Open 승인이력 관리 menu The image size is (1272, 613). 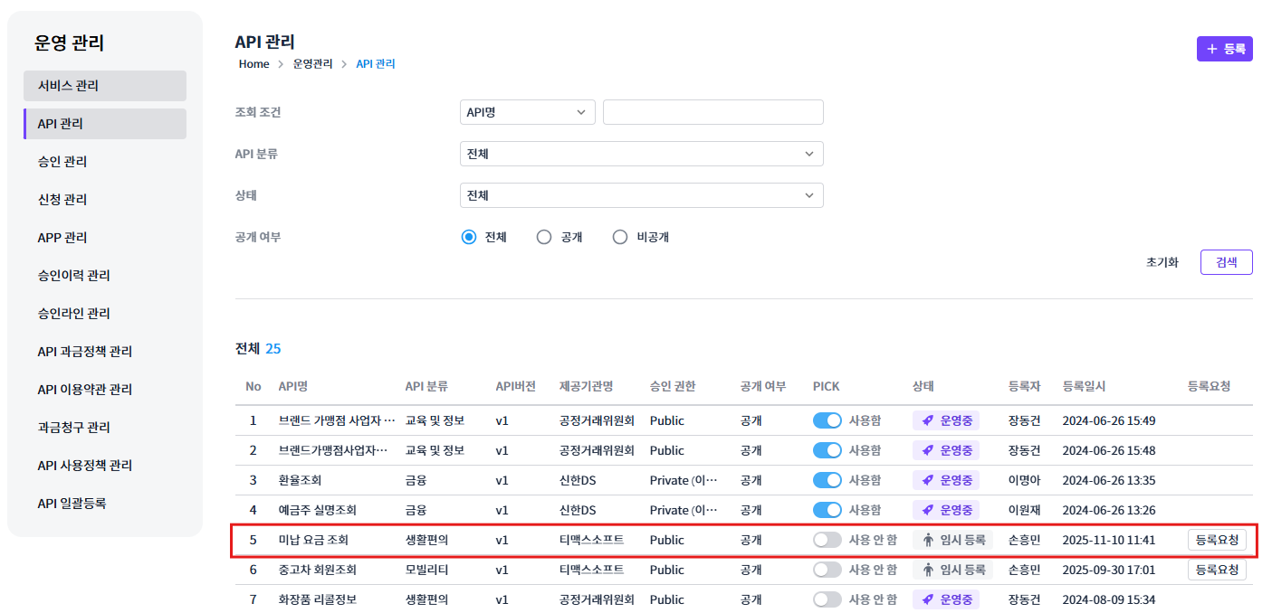click(x=105, y=276)
